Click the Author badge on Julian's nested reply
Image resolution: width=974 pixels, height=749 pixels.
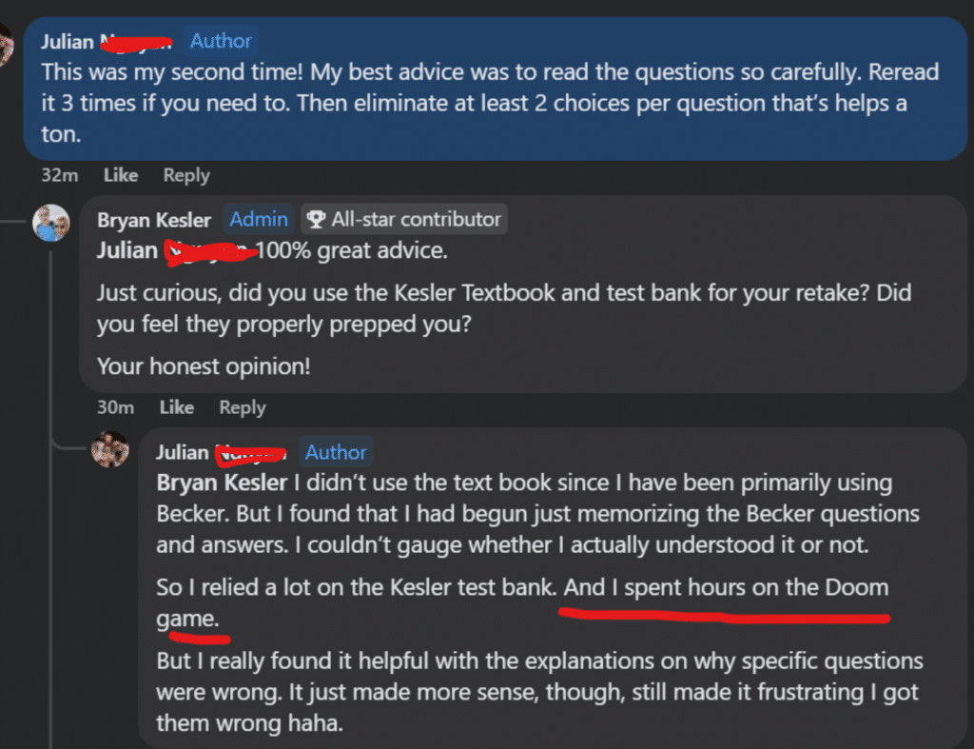pyautogui.click(x=336, y=452)
